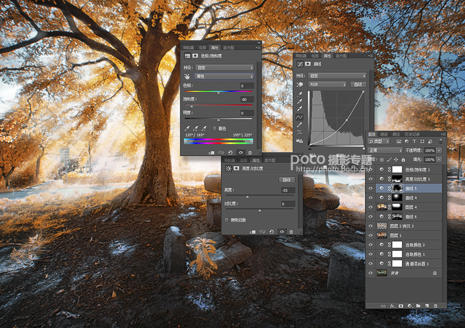
Task: Toggle visibility eye in Hue/Saturation panel footer
Action: click(x=241, y=153)
